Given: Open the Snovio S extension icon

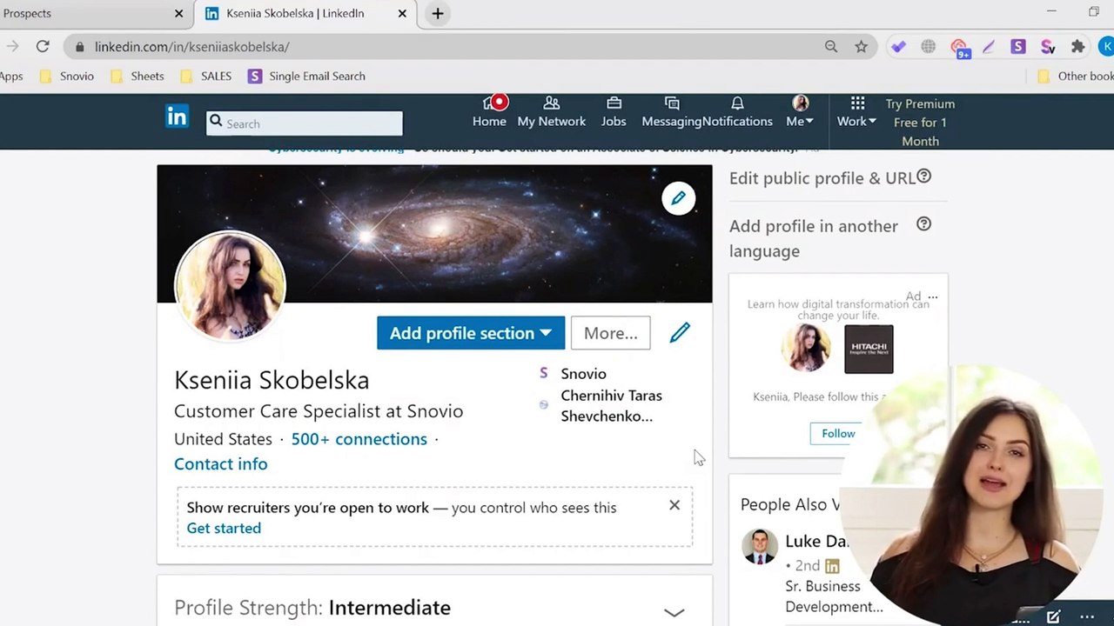Looking at the screenshot, I should (1018, 47).
